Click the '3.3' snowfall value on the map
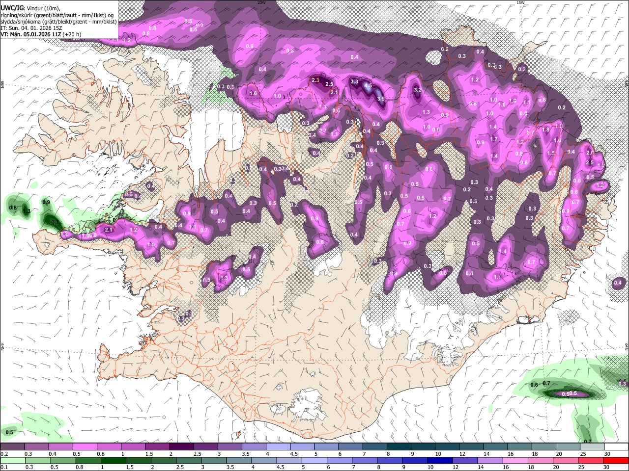This screenshot has height=471, width=629. pyautogui.click(x=354, y=81)
